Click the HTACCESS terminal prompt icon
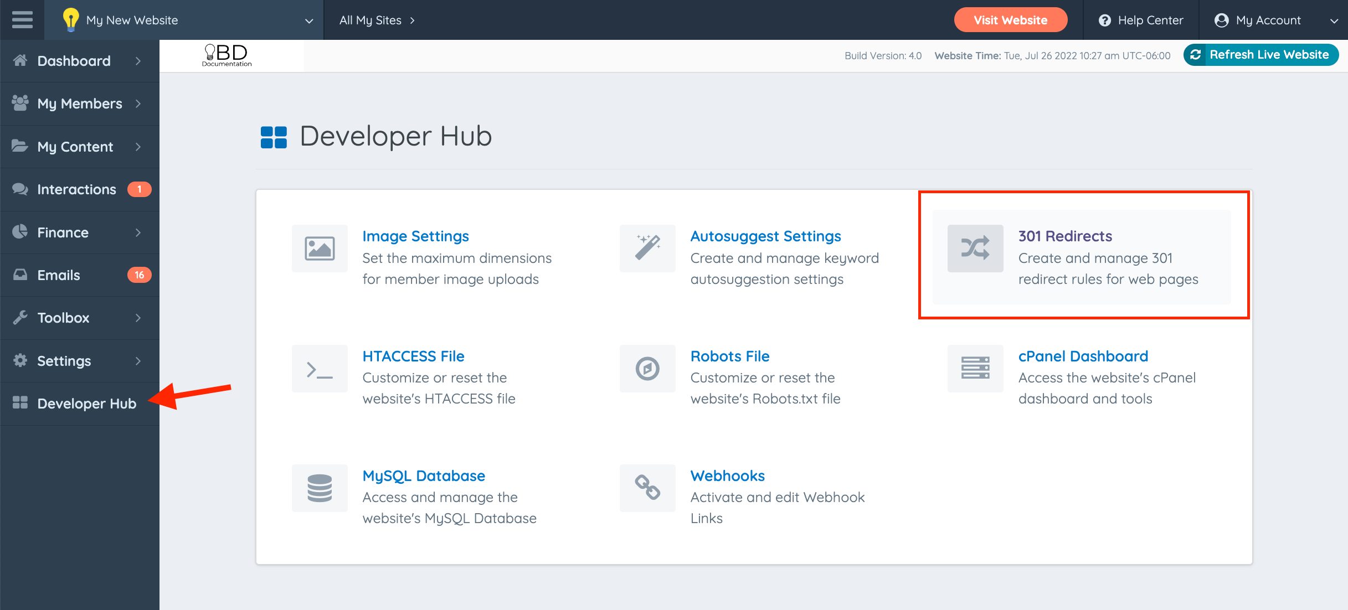This screenshot has width=1348, height=610. [320, 369]
